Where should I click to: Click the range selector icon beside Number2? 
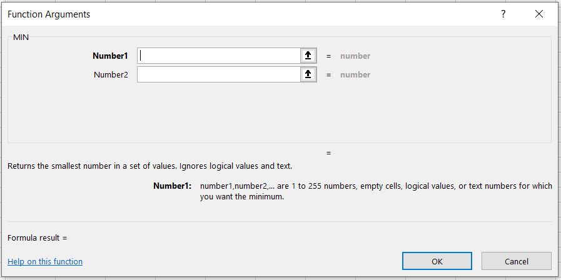[x=307, y=74]
